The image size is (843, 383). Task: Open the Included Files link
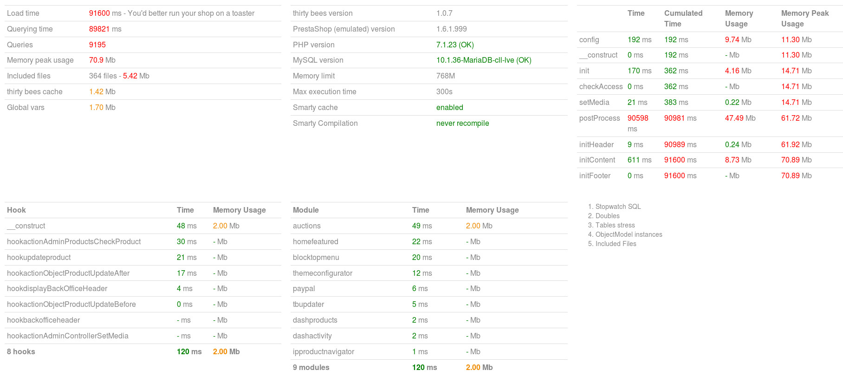(616, 244)
